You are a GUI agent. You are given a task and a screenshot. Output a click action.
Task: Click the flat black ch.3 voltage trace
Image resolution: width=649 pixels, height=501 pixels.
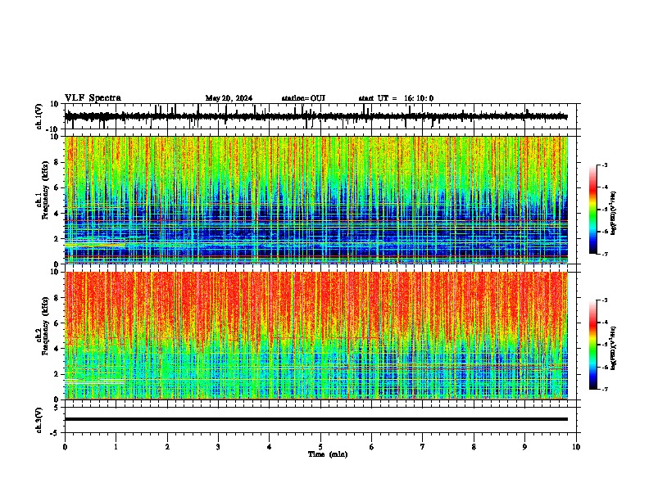click(x=316, y=419)
